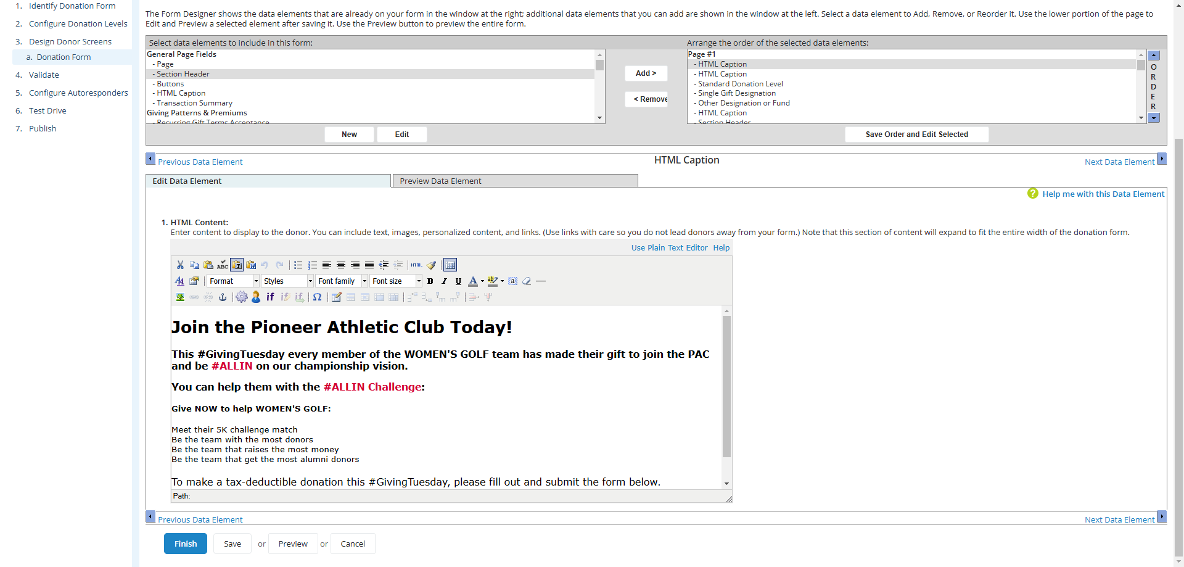Screen dimensions: 1184x567
Task: Click Save Order and Edit Selected
Action: pyautogui.click(x=916, y=134)
